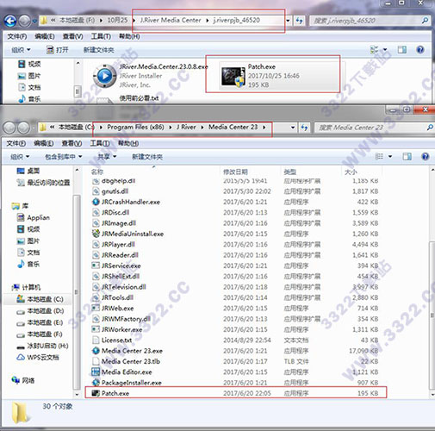Select the JRCrashHandler.exe file icon
This screenshot has height=431, width=435.
pyautogui.click(x=96, y=202)
